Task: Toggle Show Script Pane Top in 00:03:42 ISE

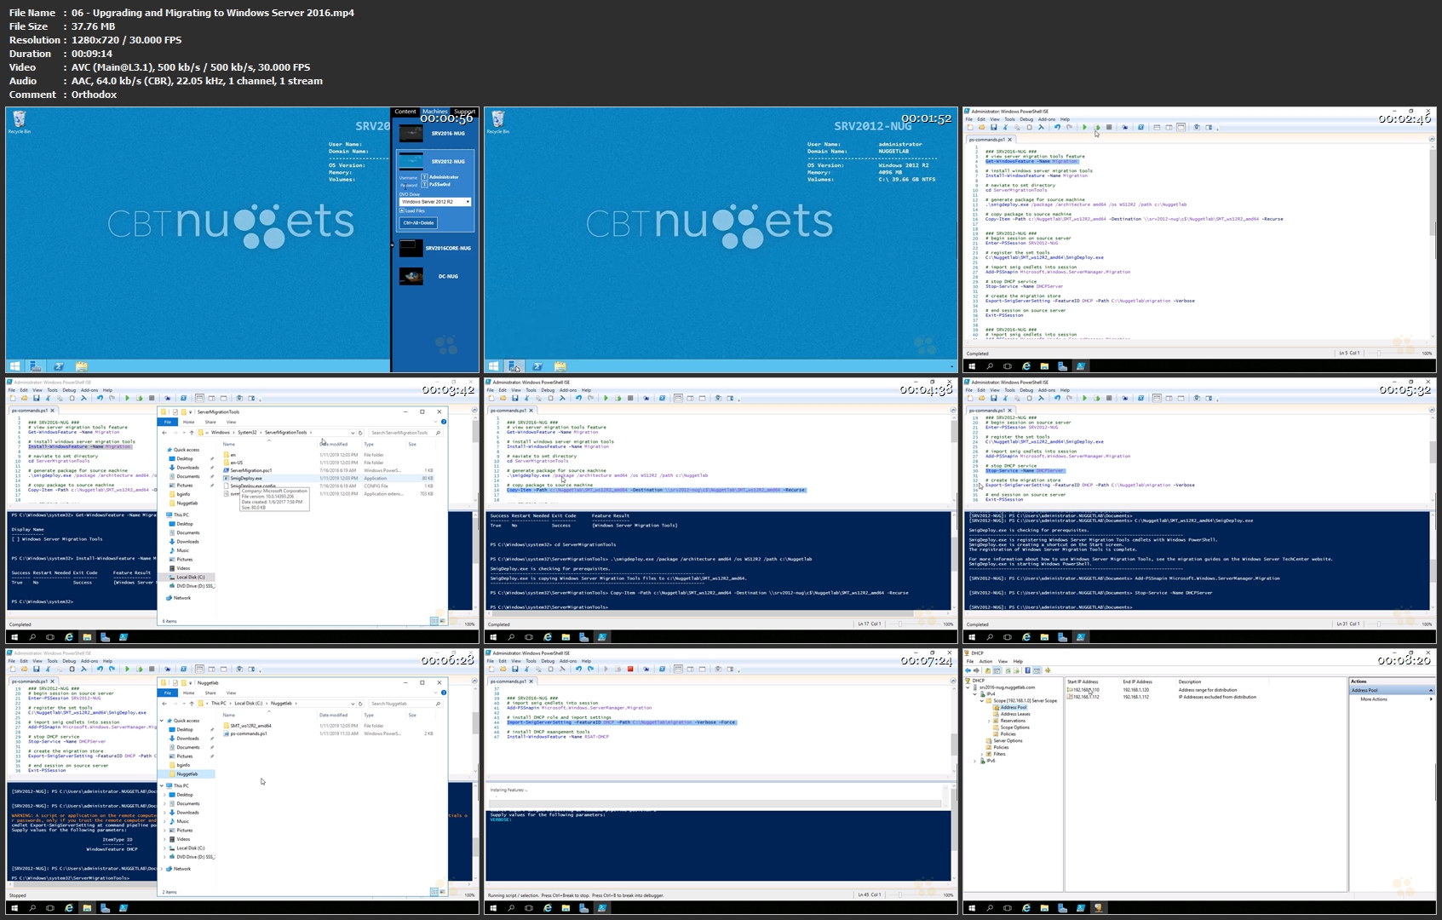Action: 199,398
